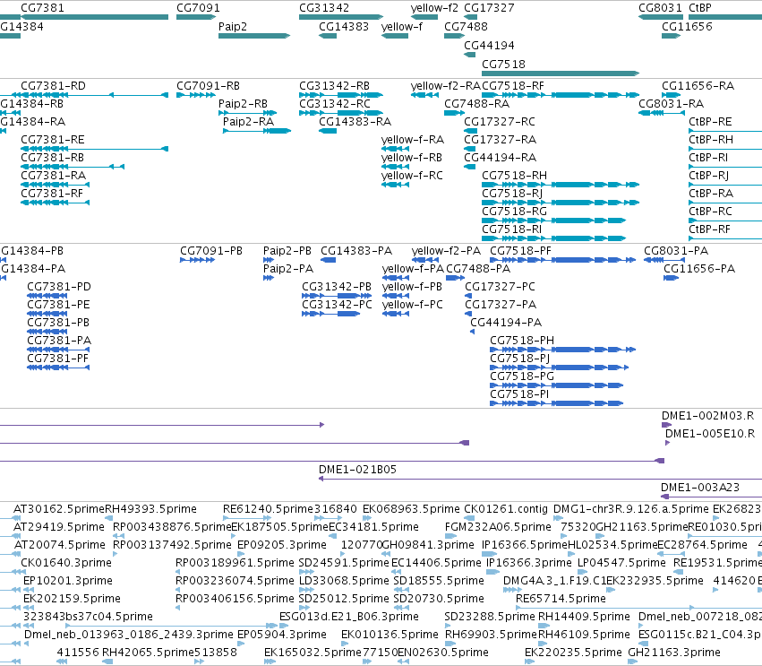This screenshot has height=666, width=762.
Task: Select protein Paip2-PB
Action: pyautogui.click(x=269, y=260)
